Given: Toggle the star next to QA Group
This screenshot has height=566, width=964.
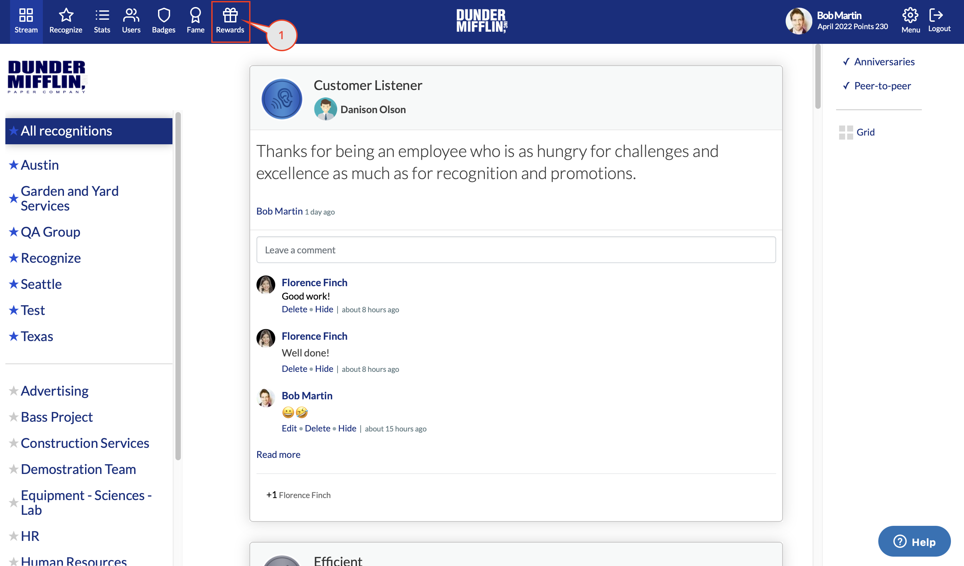Looking at the screenshot, I should 14,232.
